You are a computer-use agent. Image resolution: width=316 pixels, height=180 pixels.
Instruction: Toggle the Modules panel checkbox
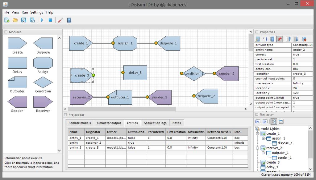(6, 32)
